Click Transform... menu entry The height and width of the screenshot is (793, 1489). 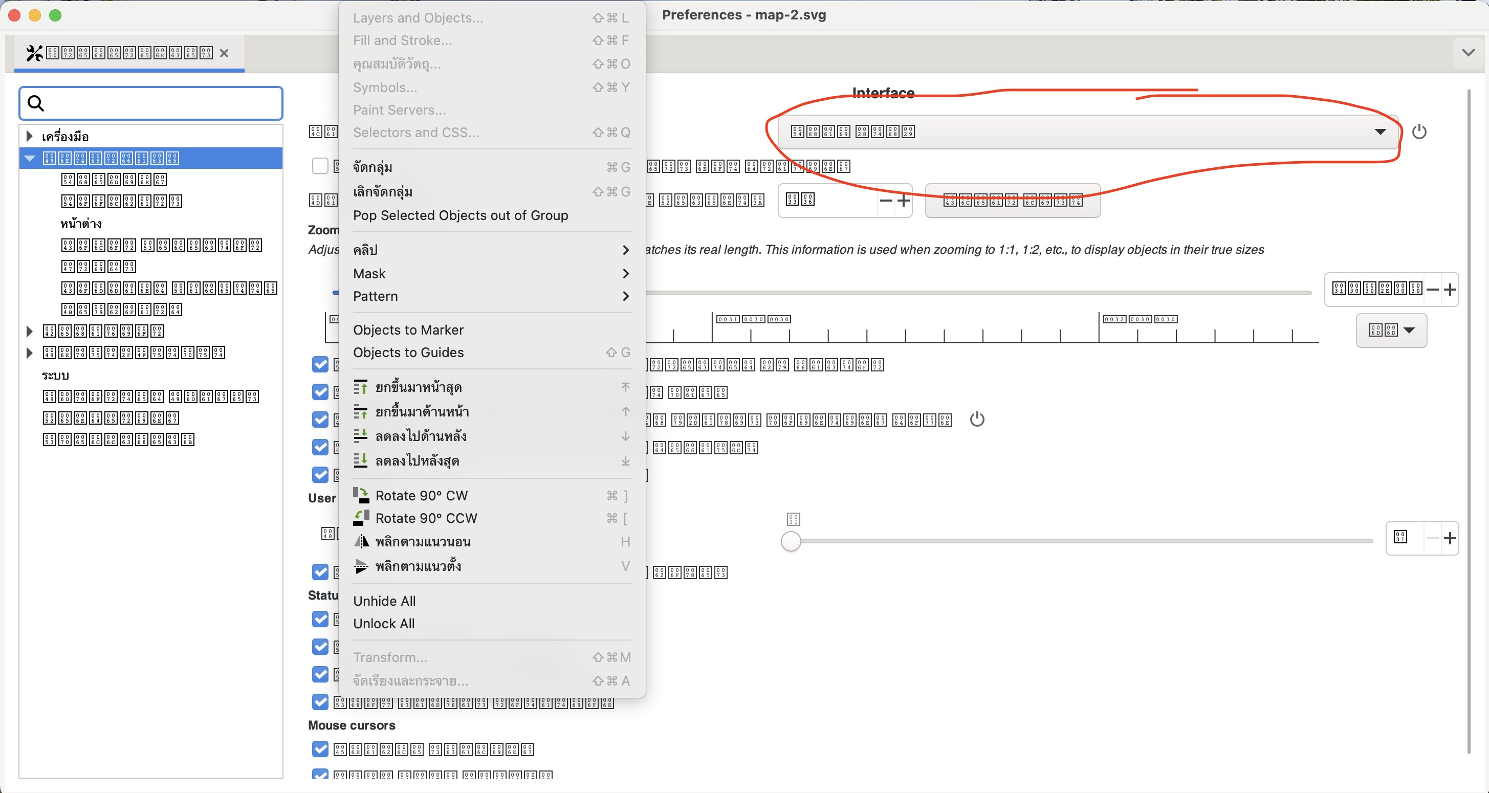(x=491, y=657)
